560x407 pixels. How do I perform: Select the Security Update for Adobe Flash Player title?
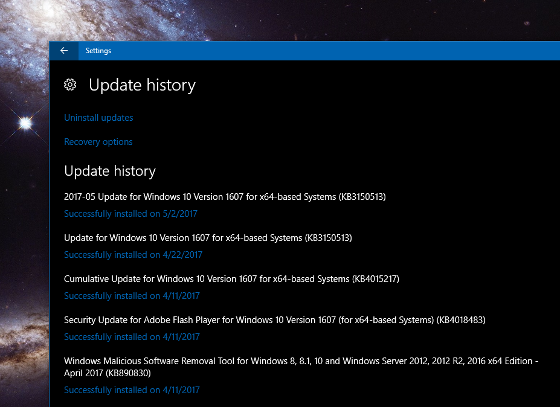[274, 320]
